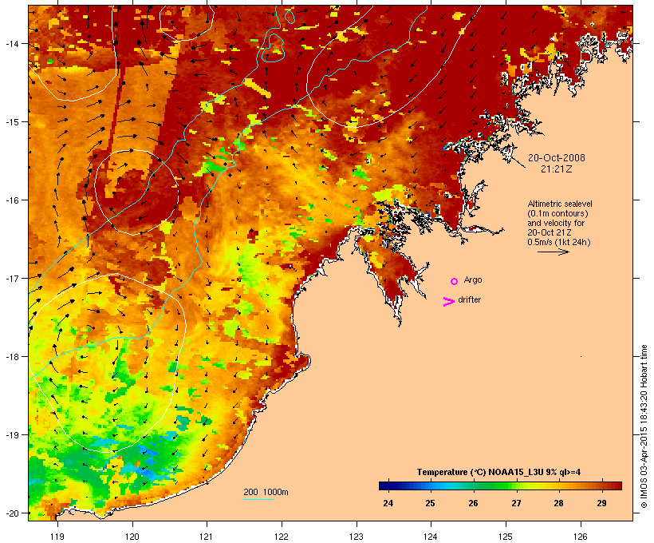Image resolution: width=654 pixels, height=543 pixels.
Task: Click the '0.5m/s (1kt 24h)' caption
Action: pyautogui.click(x=559, y=242)
